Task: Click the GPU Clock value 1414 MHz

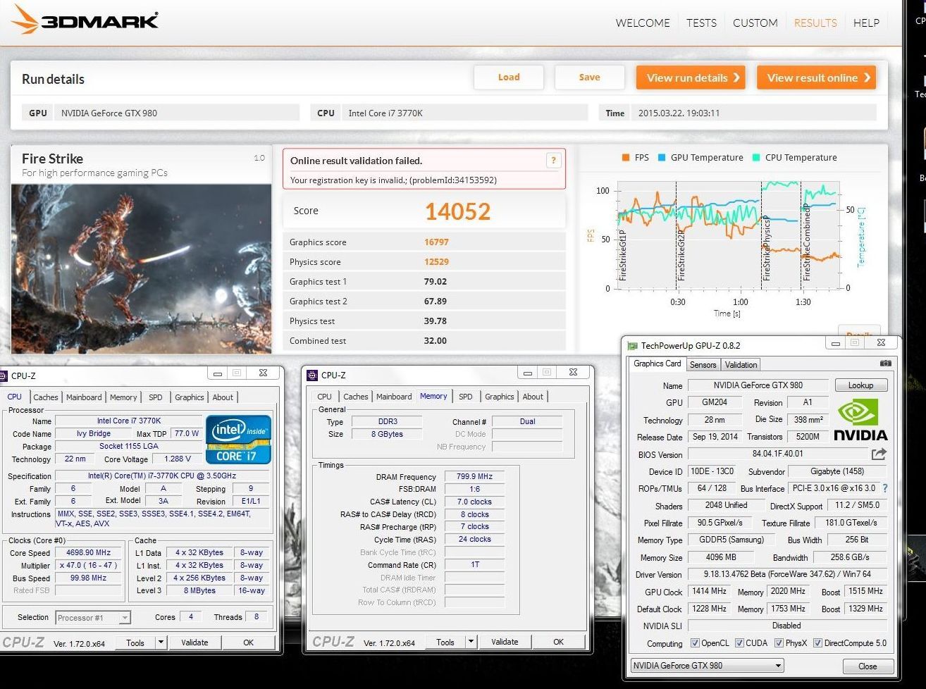Action: [x=709, y=592]
